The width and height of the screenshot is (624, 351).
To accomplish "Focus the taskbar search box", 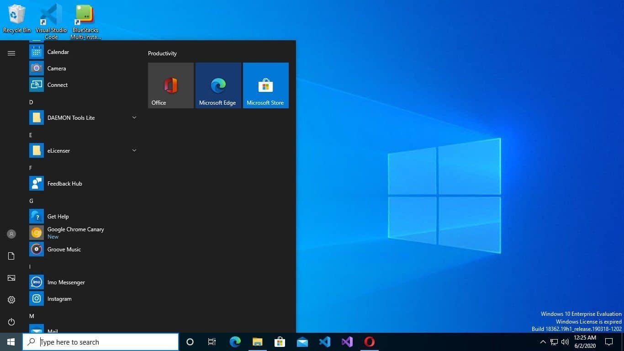I will [100, 342].
